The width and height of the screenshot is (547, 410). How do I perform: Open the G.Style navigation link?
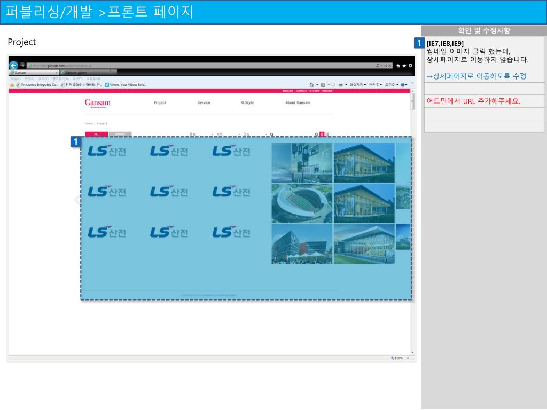(x=247, y=103)
